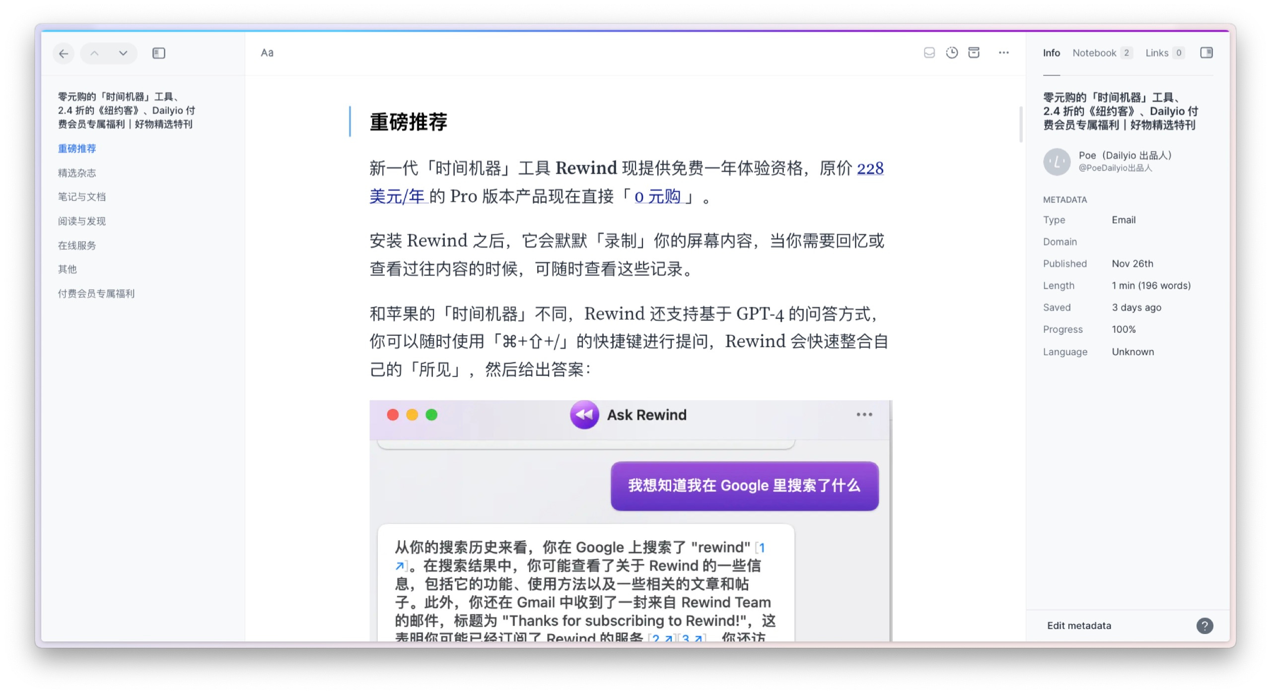Archive the document

click(974, 53)
